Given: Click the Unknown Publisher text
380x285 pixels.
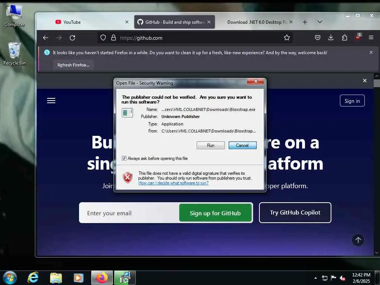Looking at the screenshot, I should [181, 117].
